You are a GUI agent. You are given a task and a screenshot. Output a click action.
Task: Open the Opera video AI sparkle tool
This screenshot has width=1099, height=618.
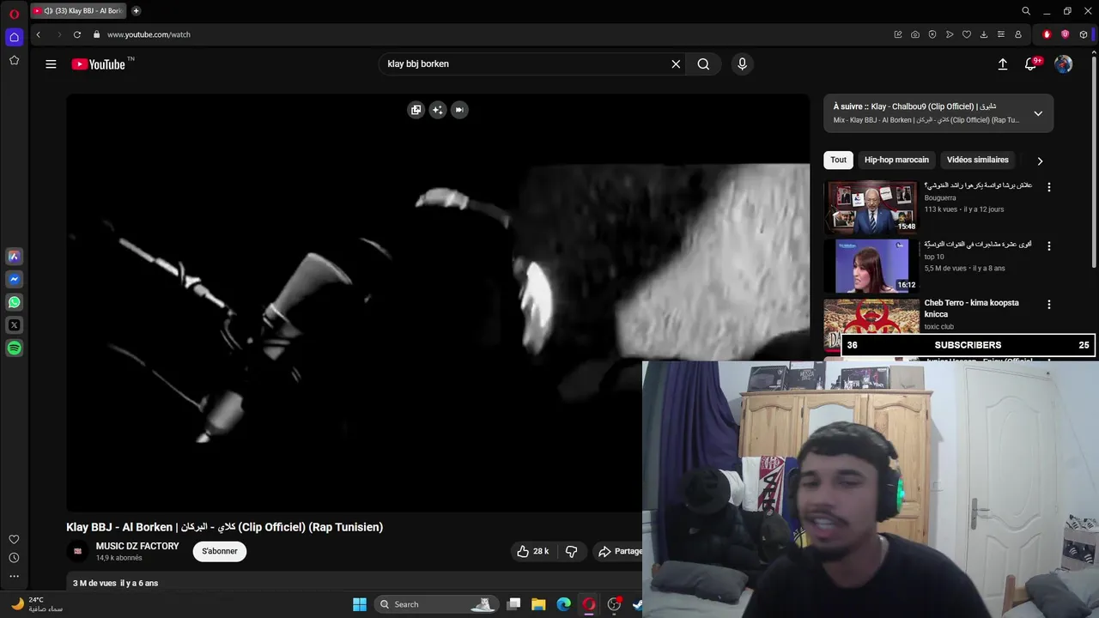438,110
